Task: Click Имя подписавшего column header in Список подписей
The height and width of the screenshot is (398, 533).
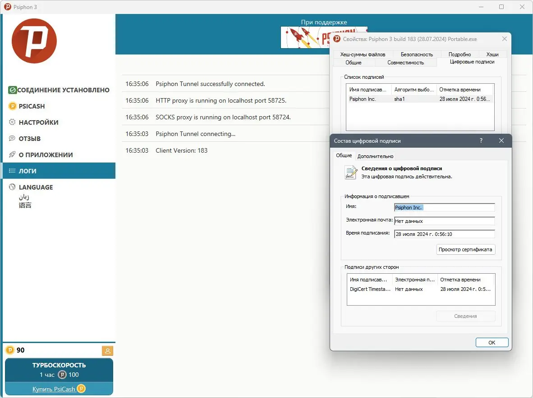Action: pos(369,90)
